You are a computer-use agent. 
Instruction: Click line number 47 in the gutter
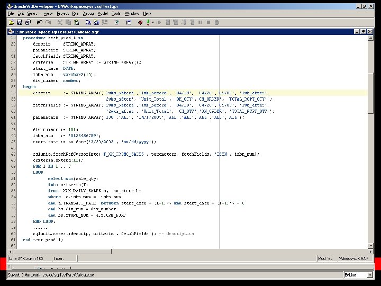[13, 154]
